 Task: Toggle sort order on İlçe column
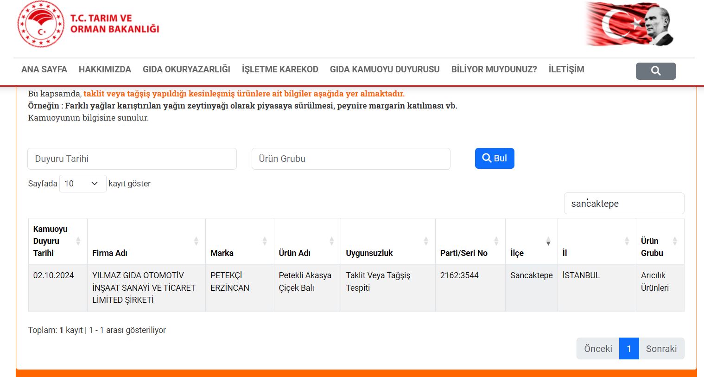coord(531,241)
